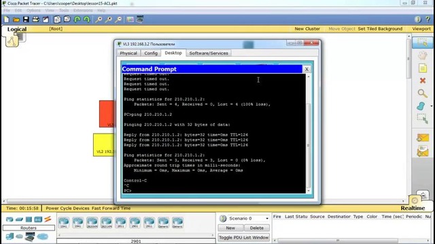Add a Complex PDU open-envelope icon

[x=422, y=151]
